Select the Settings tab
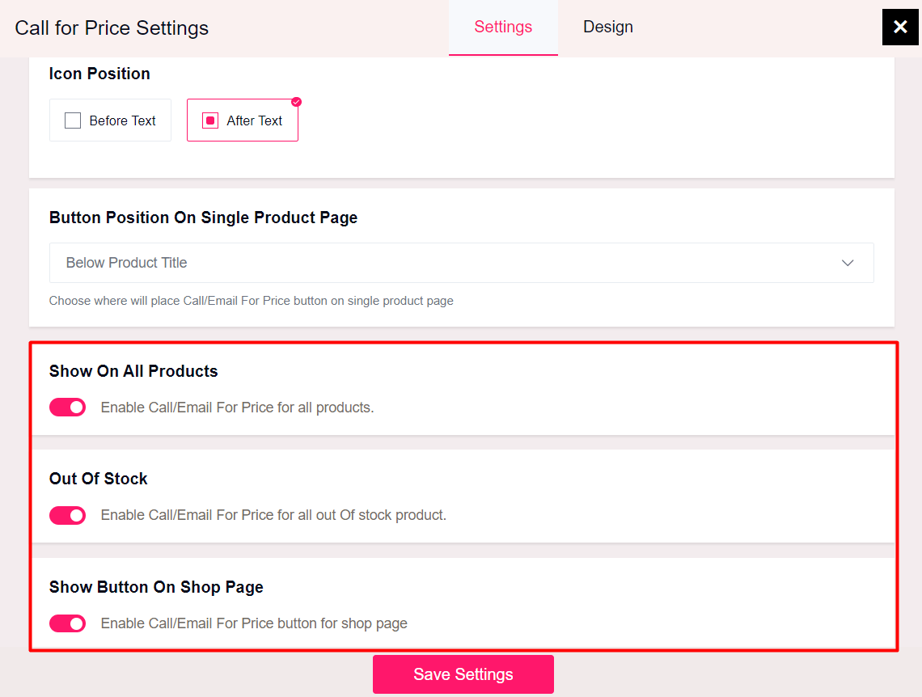This screenshot has height=697, width=922. [x=503, y=27]
